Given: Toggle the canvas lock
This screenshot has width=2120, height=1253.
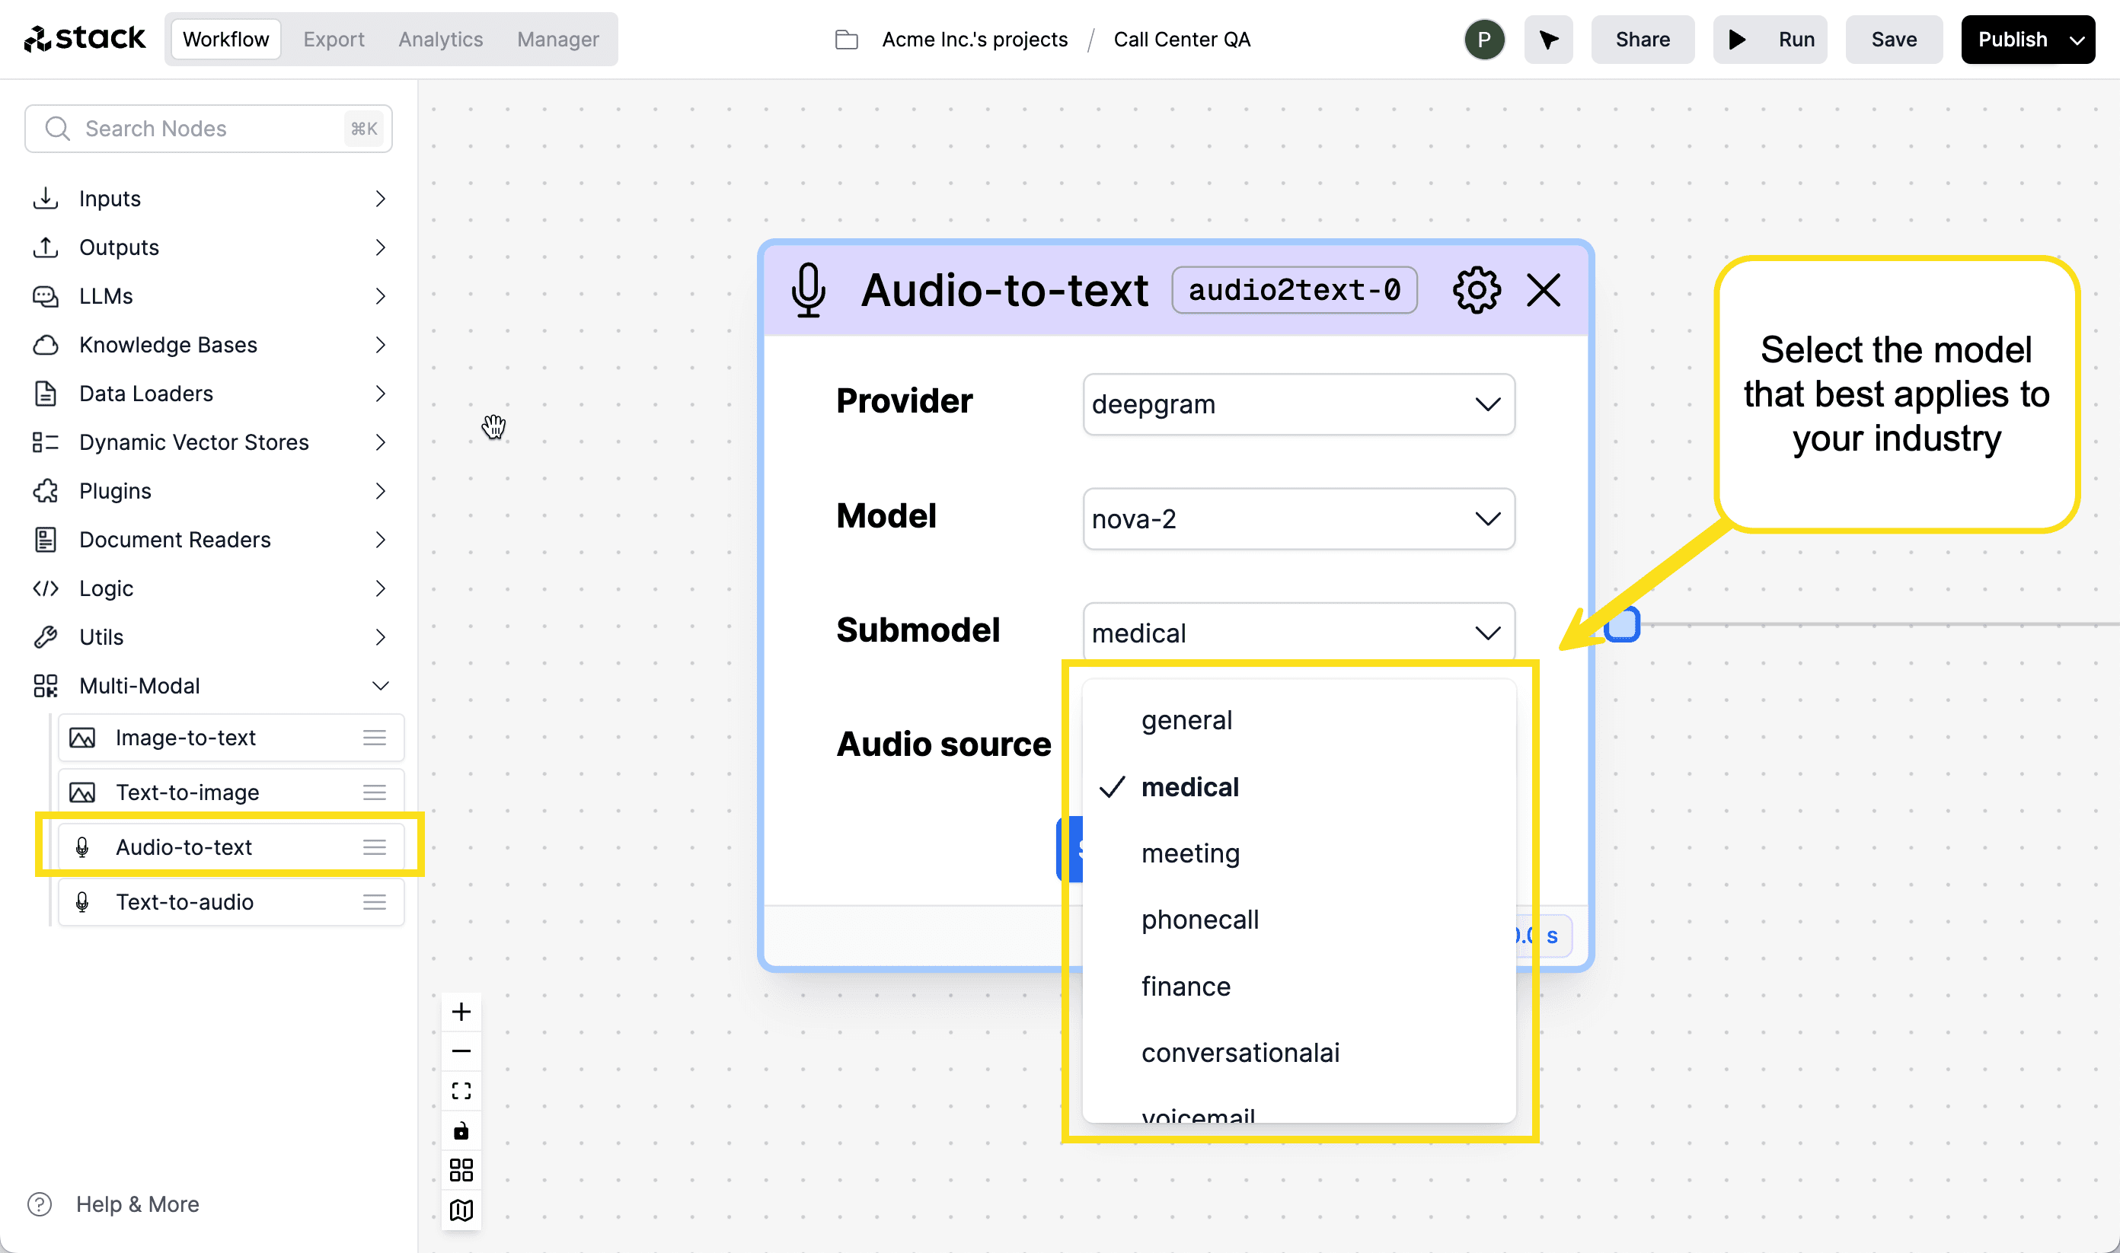Looking at the screenshot, I should 461,1130.
